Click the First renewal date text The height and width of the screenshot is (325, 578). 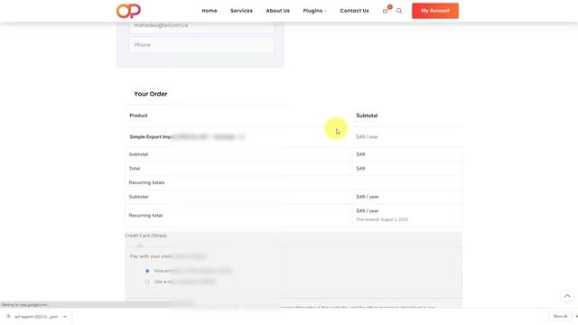382,219
